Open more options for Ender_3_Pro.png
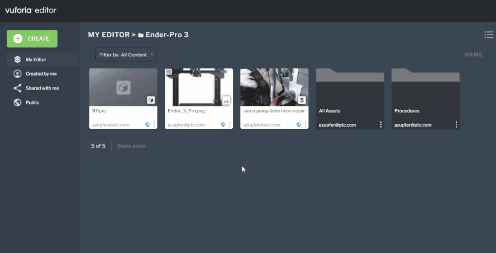 click(x=230, y=125)
